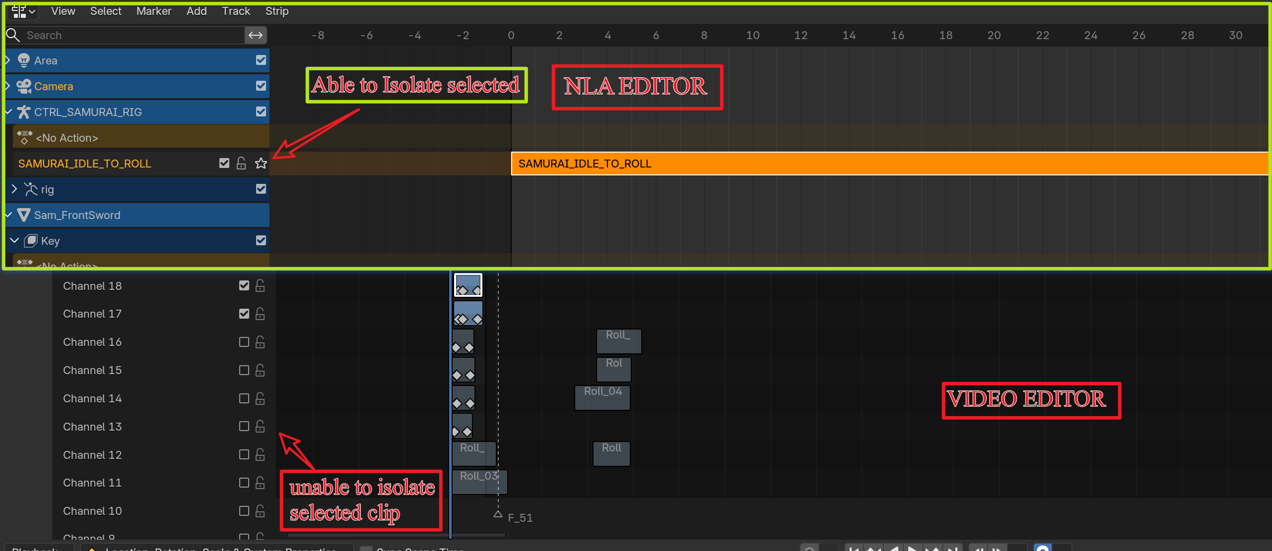Toggle the lock on SAMURAI_IDLE_TO_ROLL track

click(x=241, y=164)
